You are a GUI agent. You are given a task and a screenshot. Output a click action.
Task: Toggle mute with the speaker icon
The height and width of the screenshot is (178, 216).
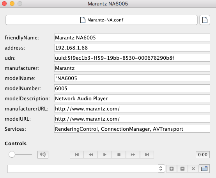pos(43,155)
